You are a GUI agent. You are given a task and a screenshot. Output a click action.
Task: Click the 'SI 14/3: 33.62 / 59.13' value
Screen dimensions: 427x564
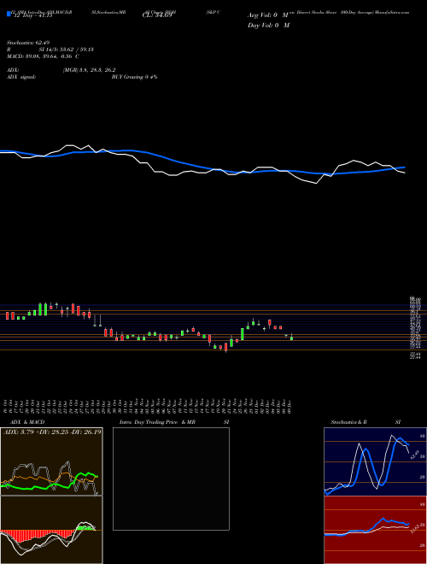click(x=66, y=50)
